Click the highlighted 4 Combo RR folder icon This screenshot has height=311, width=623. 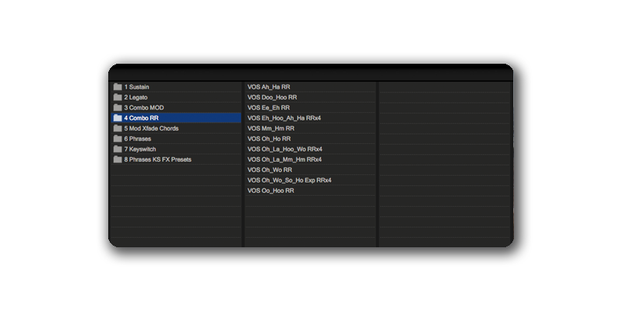coord(118,118)
